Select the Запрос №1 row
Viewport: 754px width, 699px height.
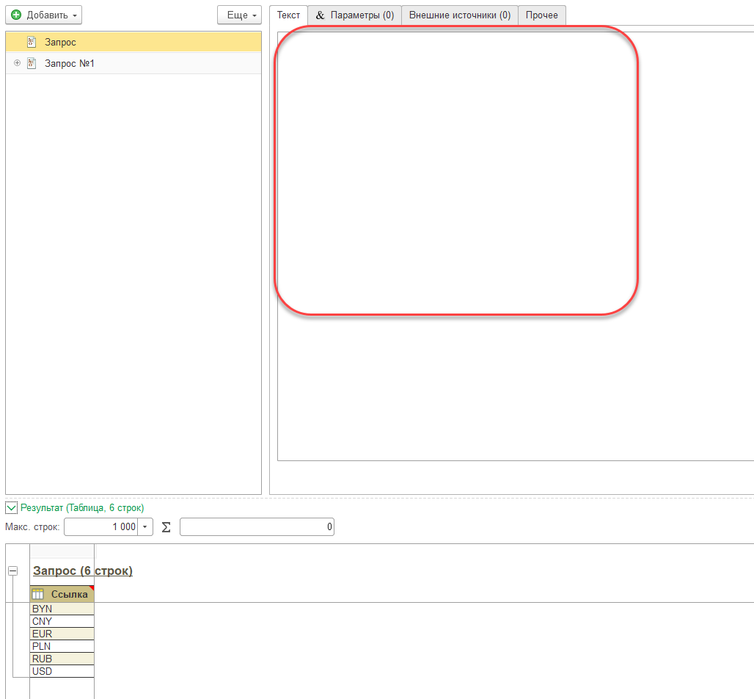click(x=133, y=63)
